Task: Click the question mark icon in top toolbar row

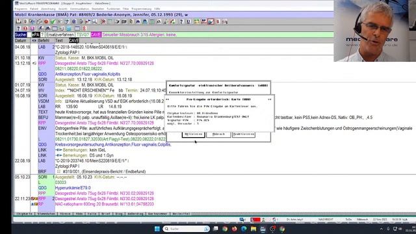Action: 181,21
